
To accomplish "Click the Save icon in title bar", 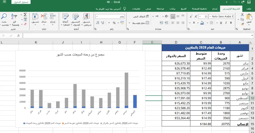I will pos(249,2).
